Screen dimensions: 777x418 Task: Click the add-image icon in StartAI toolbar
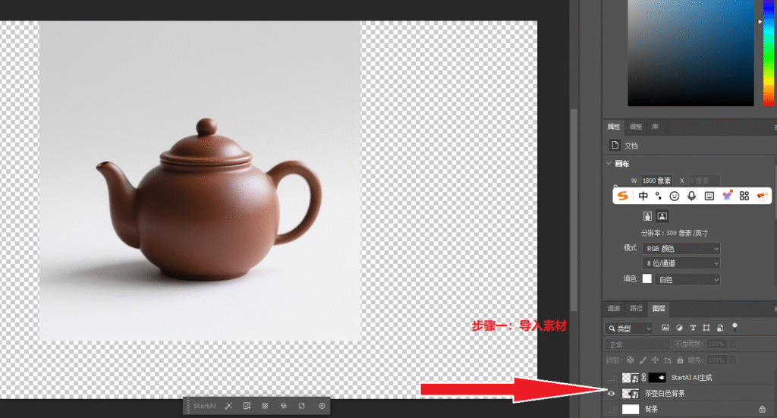(247, 406)
